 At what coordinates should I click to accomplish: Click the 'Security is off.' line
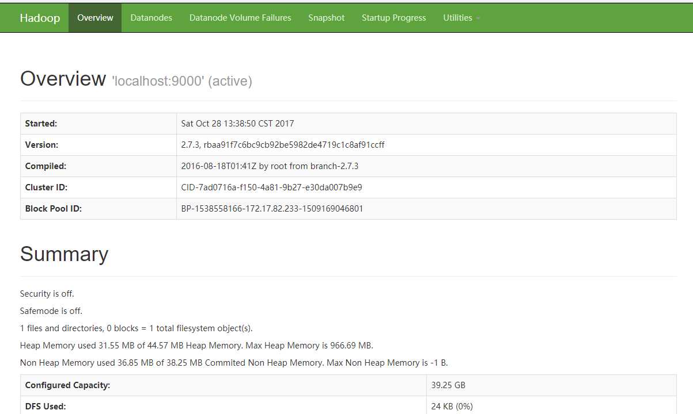[x=47, y=294]
